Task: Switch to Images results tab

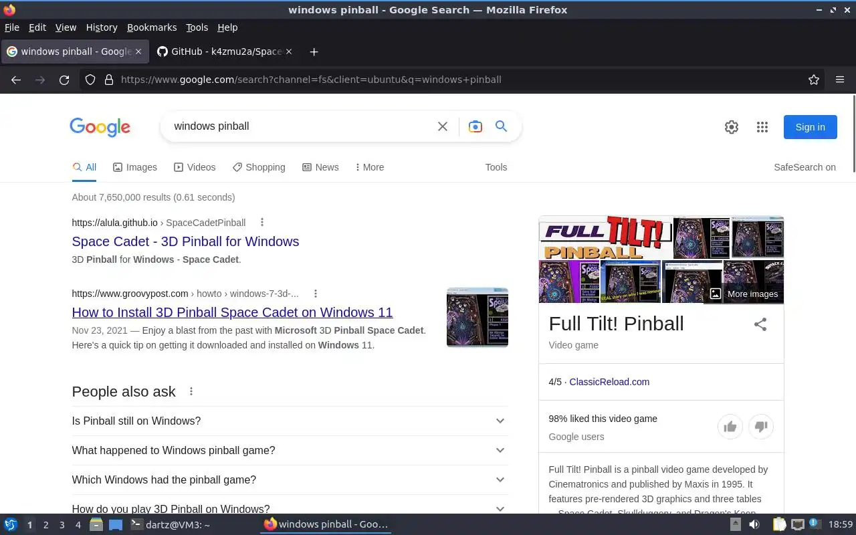Action: pyautogui.click(x=134, y=167)
